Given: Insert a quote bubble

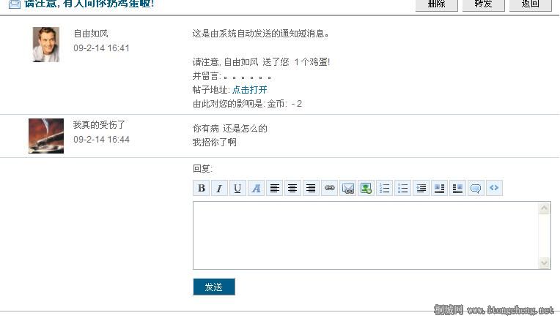Looking at the screenshot, I should coord(476,189).
